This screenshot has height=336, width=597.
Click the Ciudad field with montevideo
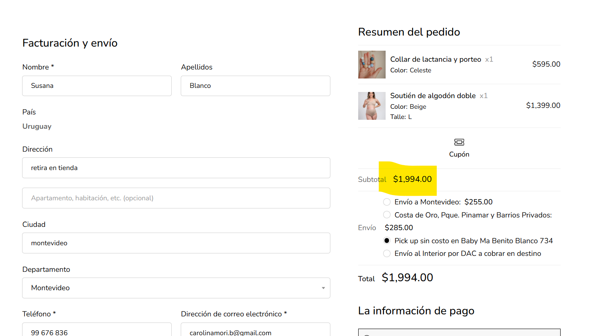pyautogui.click(x=176, y=243)
